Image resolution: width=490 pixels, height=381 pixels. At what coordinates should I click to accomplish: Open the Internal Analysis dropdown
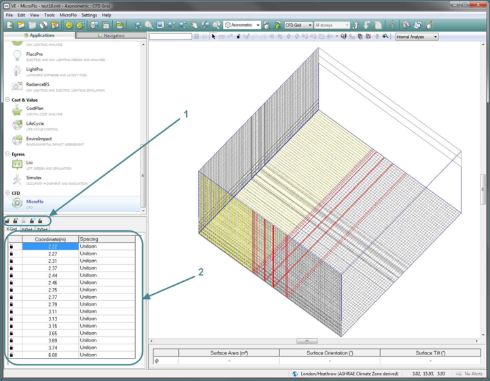pos(434,37)
